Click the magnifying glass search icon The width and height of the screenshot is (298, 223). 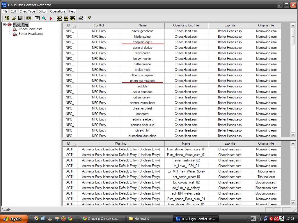(44, 18)
